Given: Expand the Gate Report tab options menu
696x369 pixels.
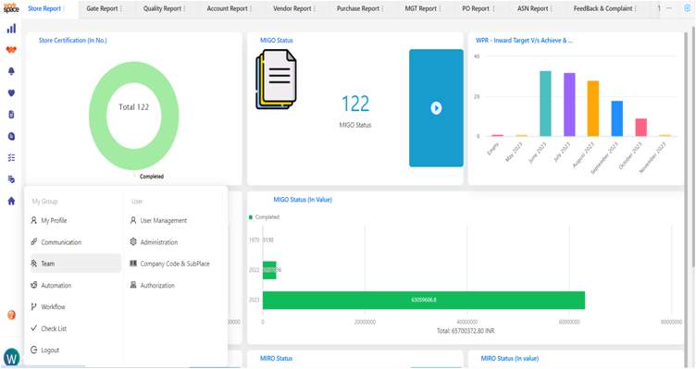Looking at the screenshot, I should click(x=121, y=8).
